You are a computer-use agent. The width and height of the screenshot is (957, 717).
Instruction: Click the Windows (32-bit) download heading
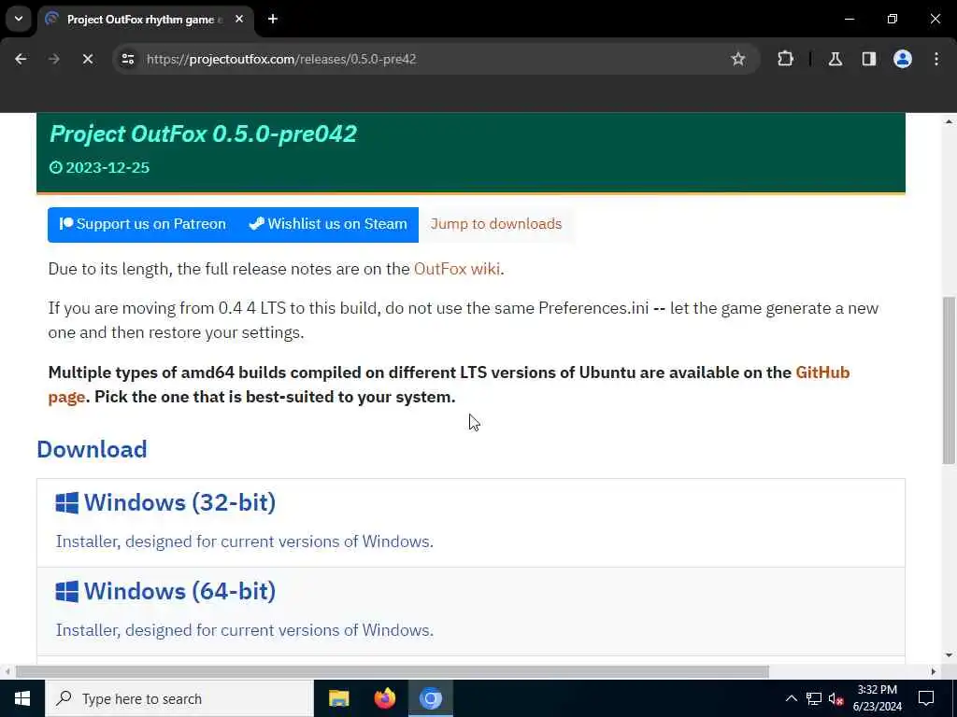pos(180,503)
